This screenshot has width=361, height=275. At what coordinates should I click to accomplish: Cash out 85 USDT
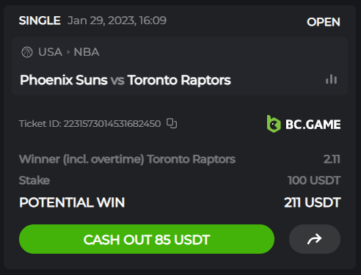147,239
